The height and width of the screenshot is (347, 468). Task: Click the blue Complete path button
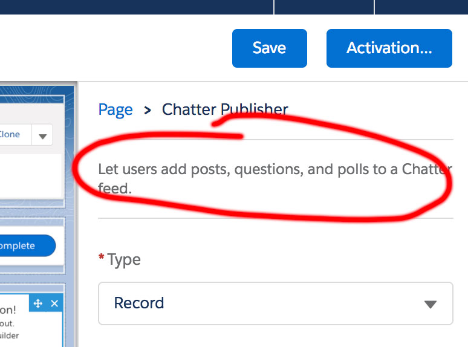[24, 246]
